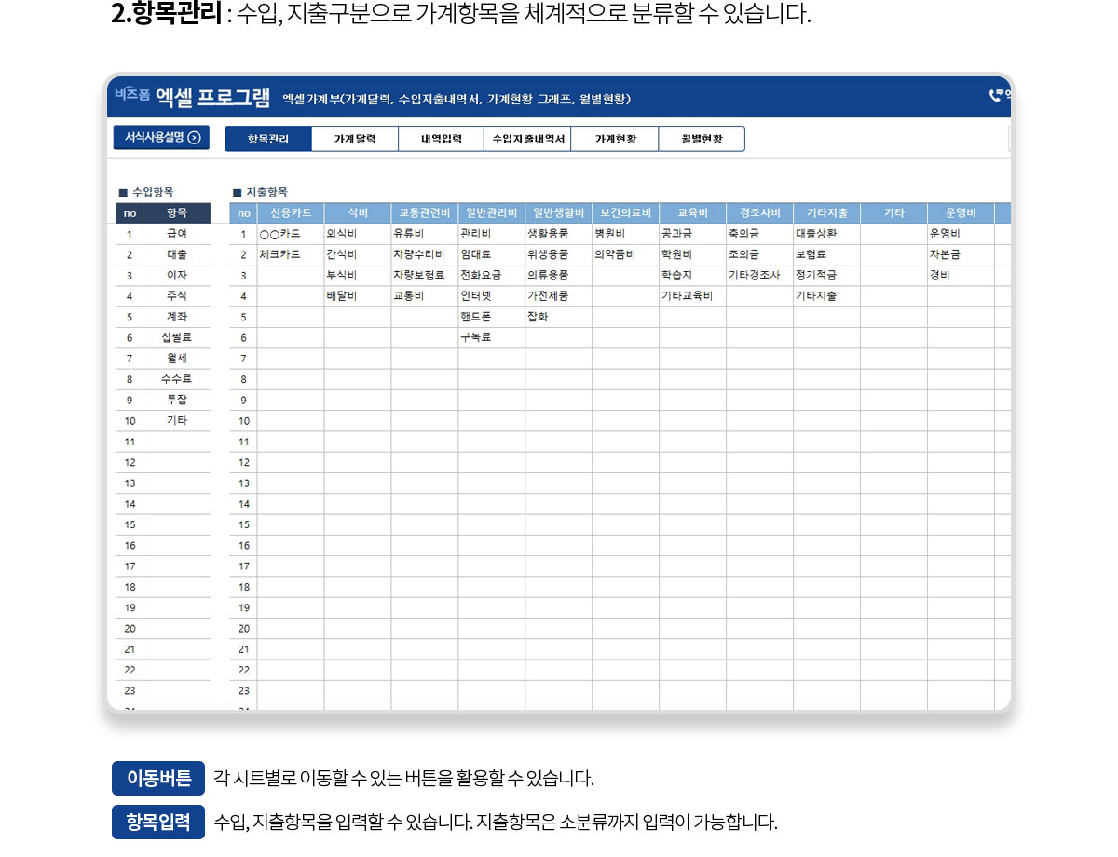This screenshot has width=1118, height=857.
Task: Select the empty cell under 기타 header
Action: pyautogui.click(x=893, y=234)
